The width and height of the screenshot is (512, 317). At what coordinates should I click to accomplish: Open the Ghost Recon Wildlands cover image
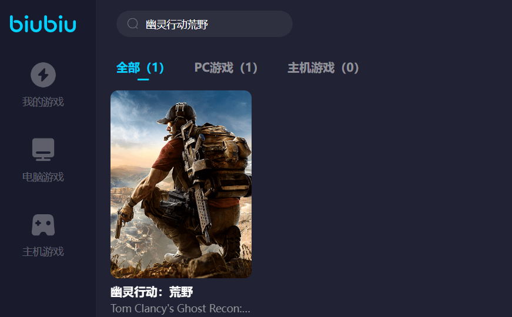181,184
